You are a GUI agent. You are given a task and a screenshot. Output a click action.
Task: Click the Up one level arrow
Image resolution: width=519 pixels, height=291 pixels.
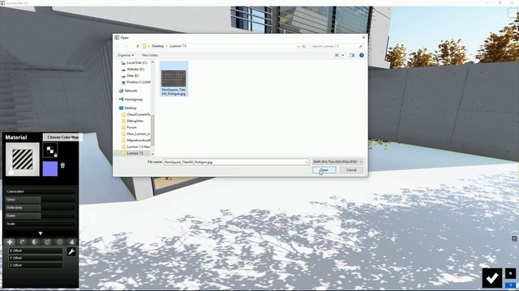(x=138, y=46)
